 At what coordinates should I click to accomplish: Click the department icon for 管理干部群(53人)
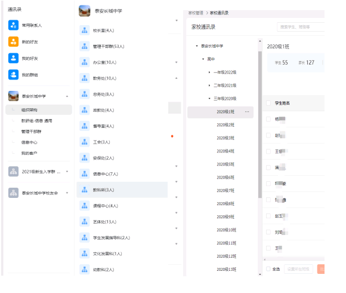coord(85,47)
